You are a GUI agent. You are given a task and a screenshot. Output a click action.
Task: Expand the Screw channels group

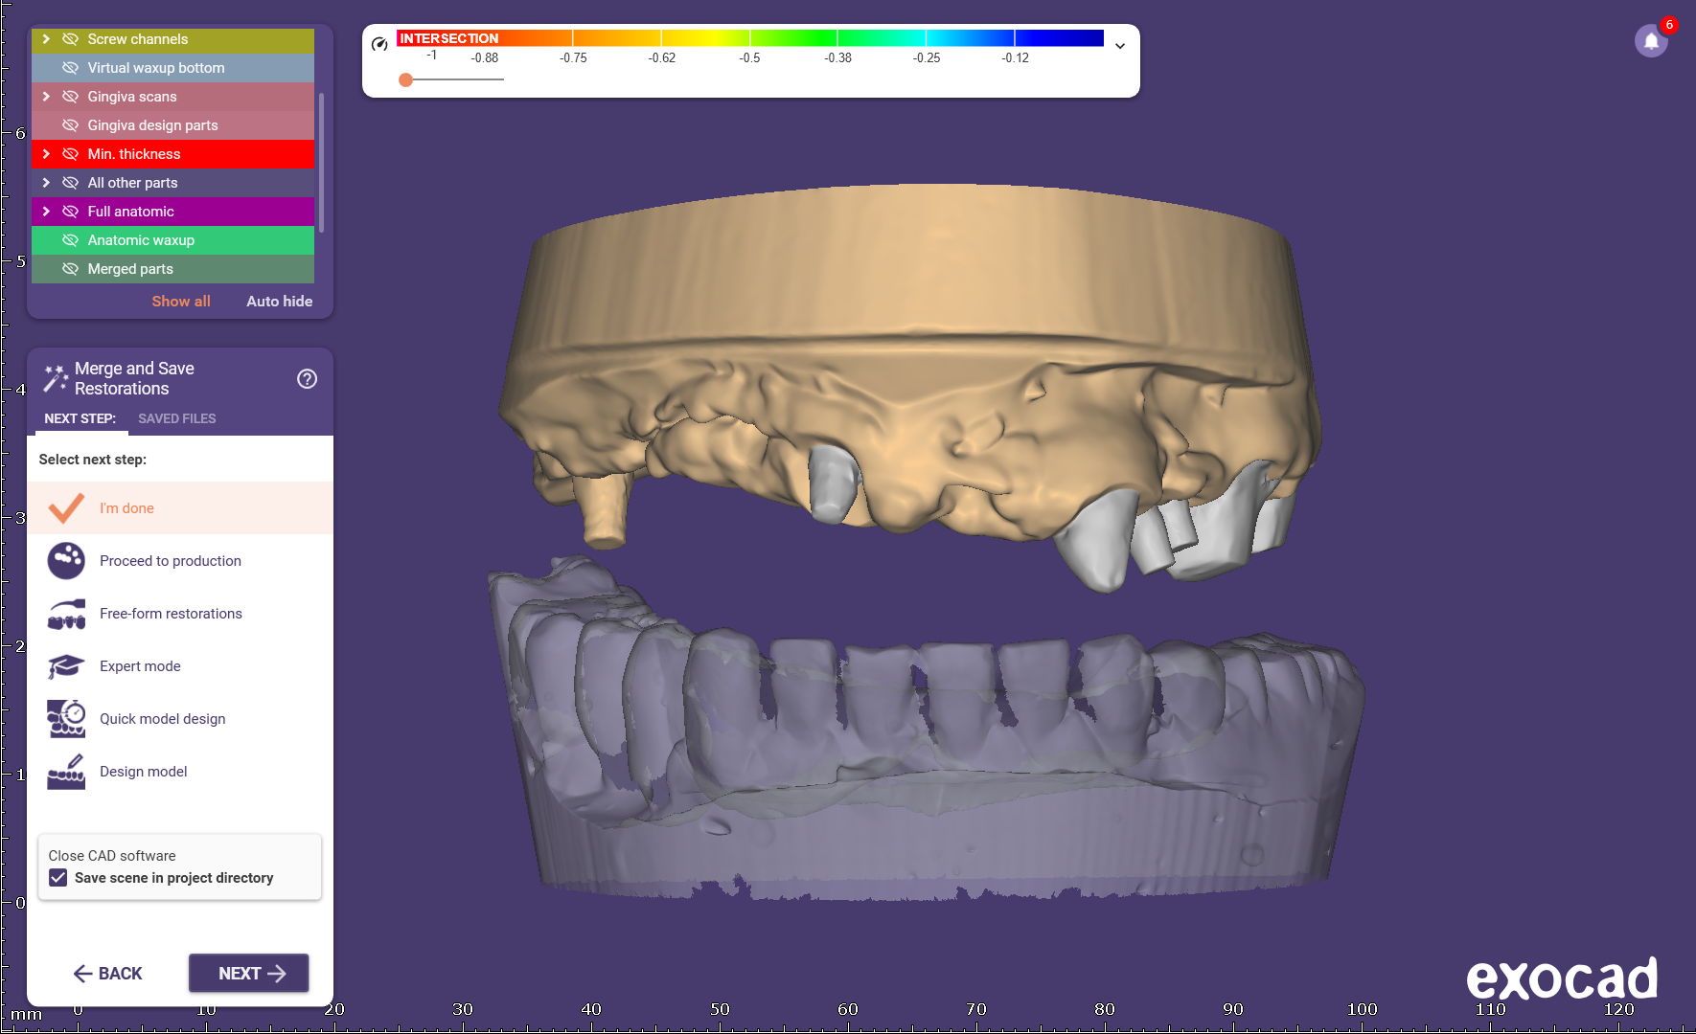[46, 39]
